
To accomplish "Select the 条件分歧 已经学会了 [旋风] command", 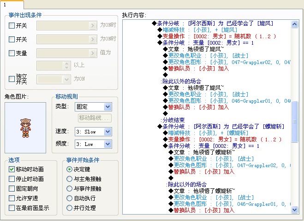I will click(x=213, y=23).
